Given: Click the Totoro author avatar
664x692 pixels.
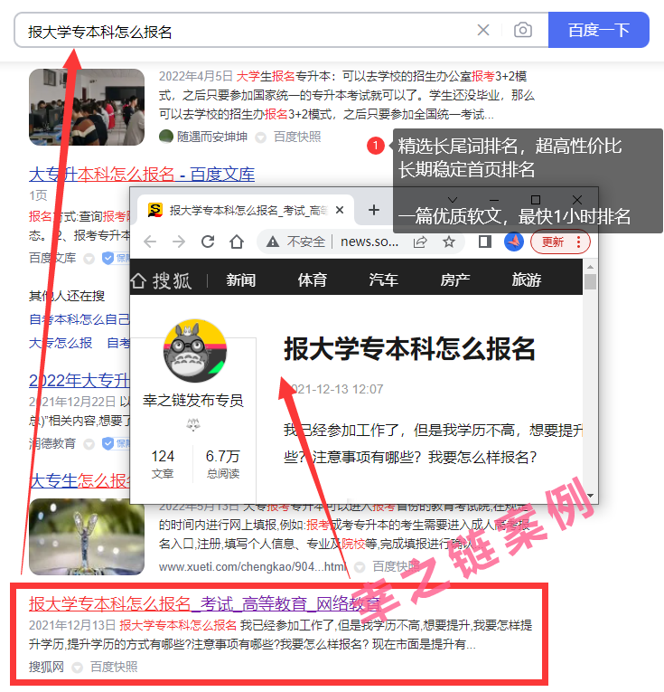Looking at the screenshot, I should click(195, 351).
